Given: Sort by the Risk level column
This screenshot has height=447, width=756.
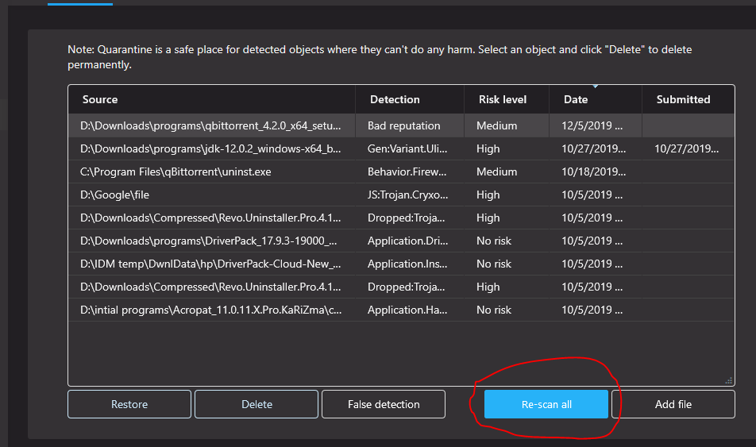Looking at the screenshot, I should click(503, 99).
